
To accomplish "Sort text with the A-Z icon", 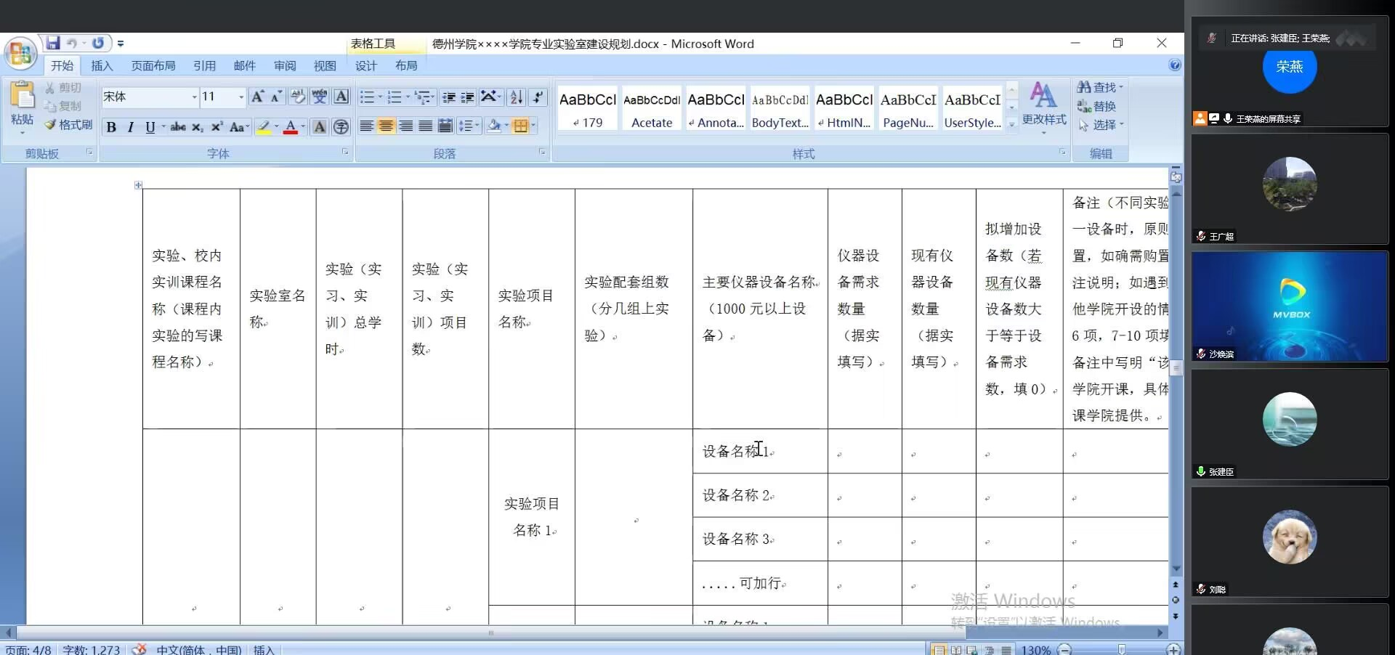I will [x=516, y=97].
